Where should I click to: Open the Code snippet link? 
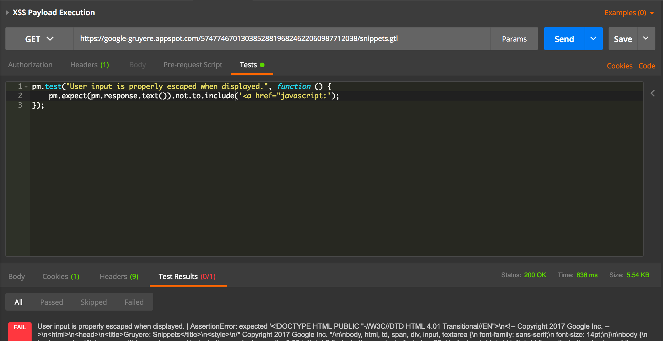point(647,66)
